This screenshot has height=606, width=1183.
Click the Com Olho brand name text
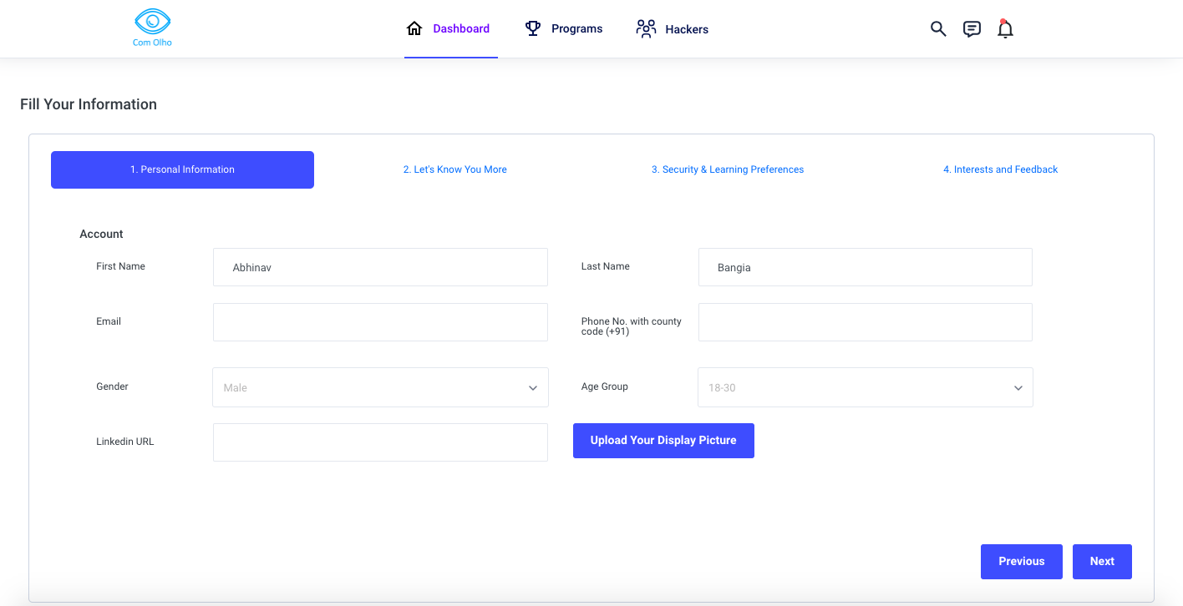pyautogui.click(x=152, y=43)
